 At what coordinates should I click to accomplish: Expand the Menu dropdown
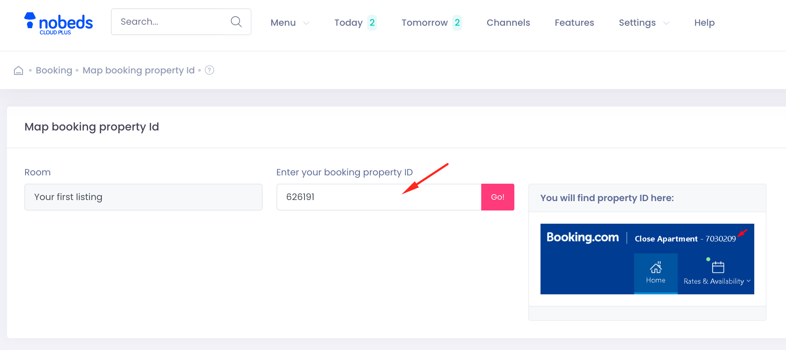(290, 23)
